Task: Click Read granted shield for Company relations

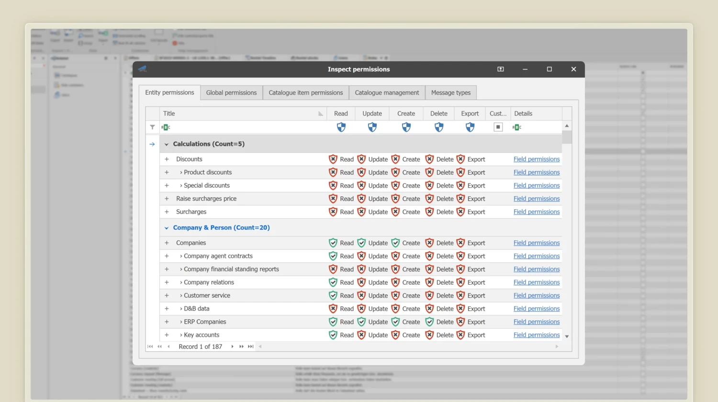Action: pos(333,282)
